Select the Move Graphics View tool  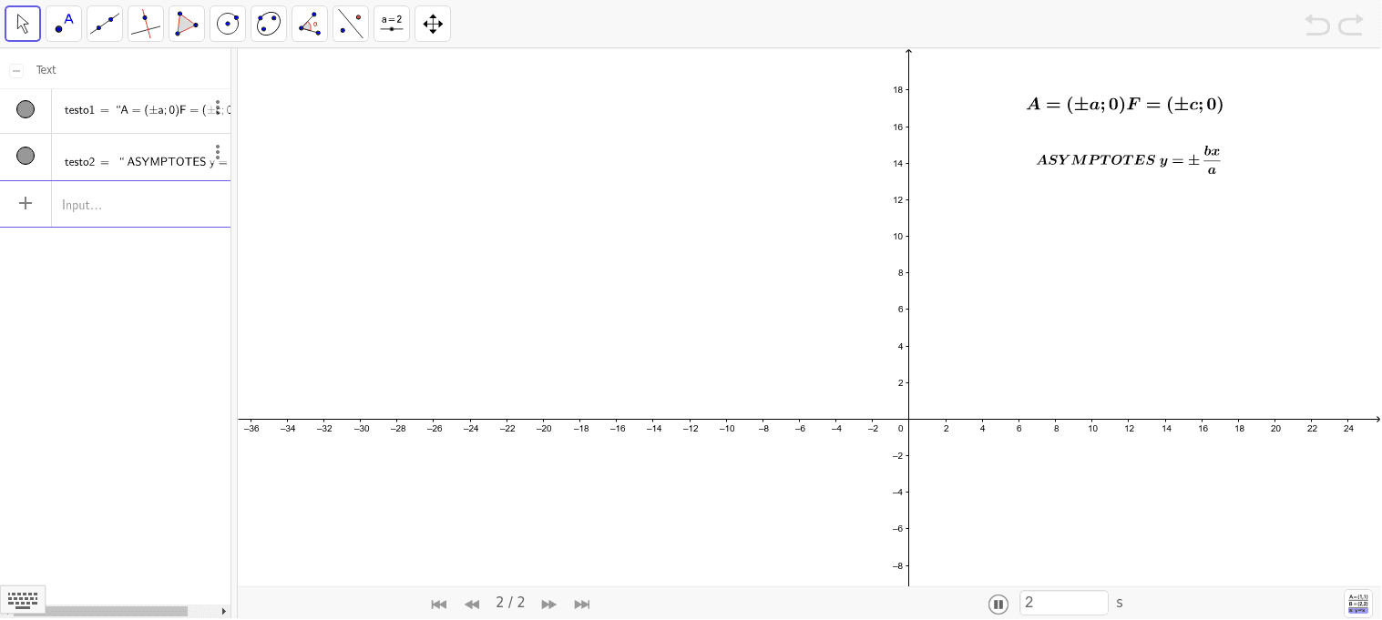click(x=433, y=24)
